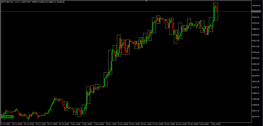
Task: Click price axis value 89711.55
Action: tap(256, 47)
